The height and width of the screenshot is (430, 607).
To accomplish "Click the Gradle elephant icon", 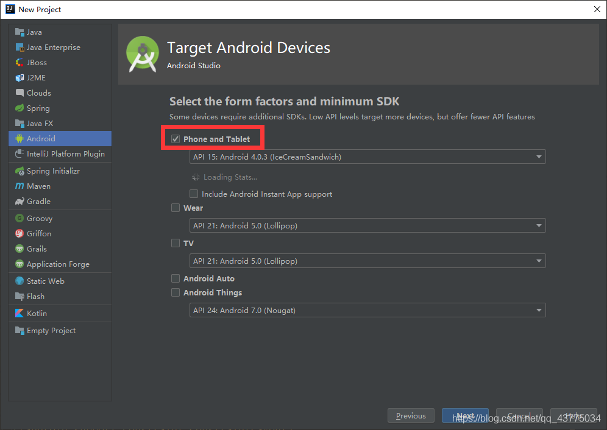I will 20,201.
